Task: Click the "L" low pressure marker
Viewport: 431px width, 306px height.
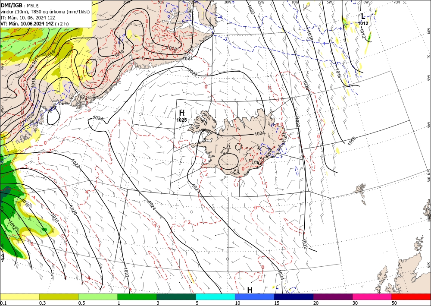Action: point(363,16)
